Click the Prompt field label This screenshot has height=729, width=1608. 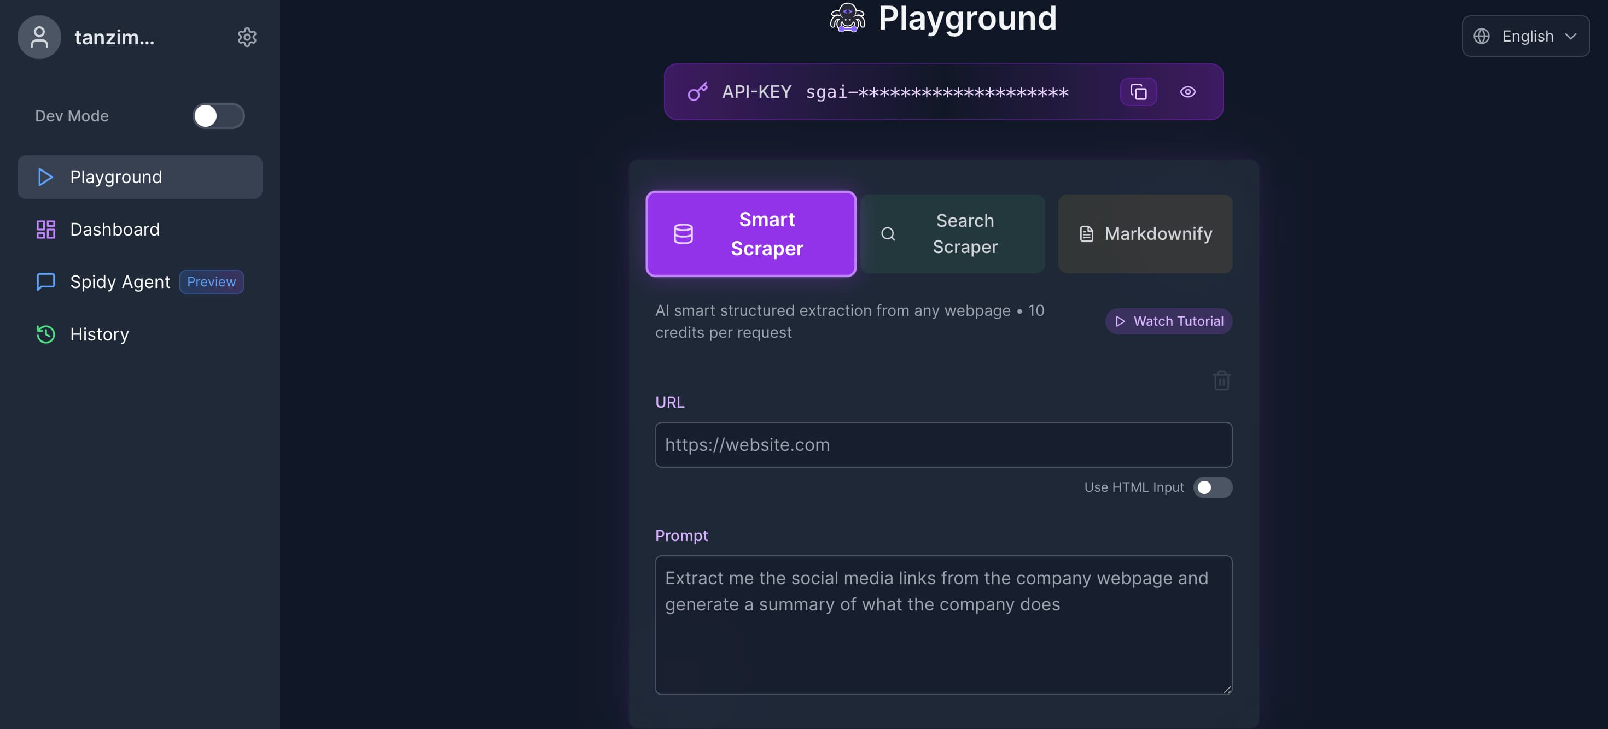pos(681,536)
